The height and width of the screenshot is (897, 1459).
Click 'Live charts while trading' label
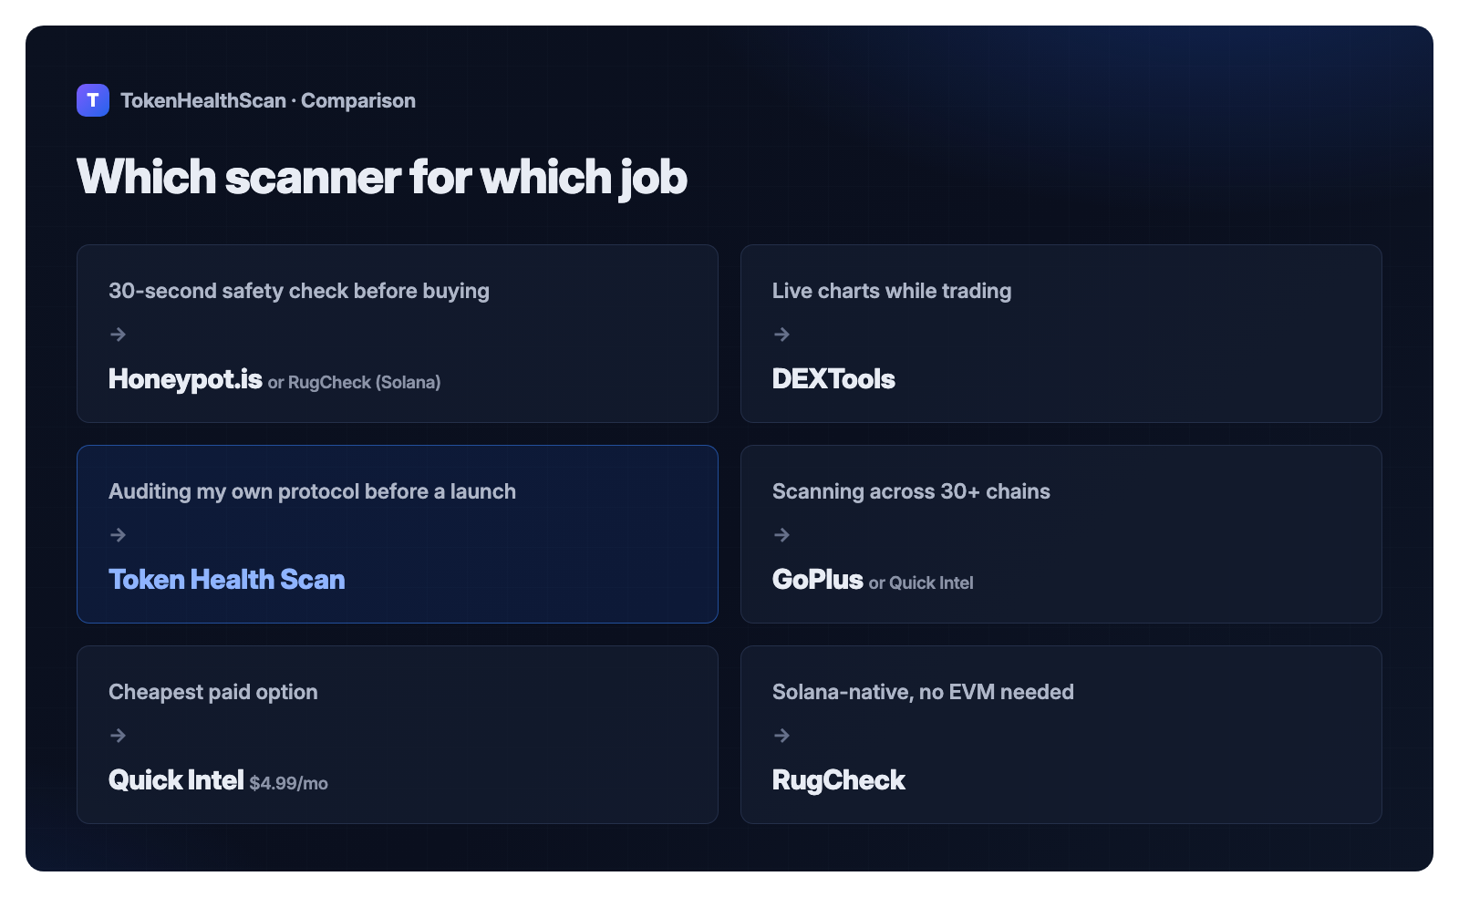pos(892,291)
